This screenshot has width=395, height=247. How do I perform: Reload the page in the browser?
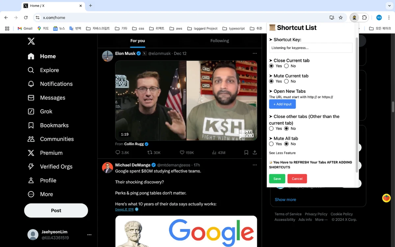tap(26, 17)
